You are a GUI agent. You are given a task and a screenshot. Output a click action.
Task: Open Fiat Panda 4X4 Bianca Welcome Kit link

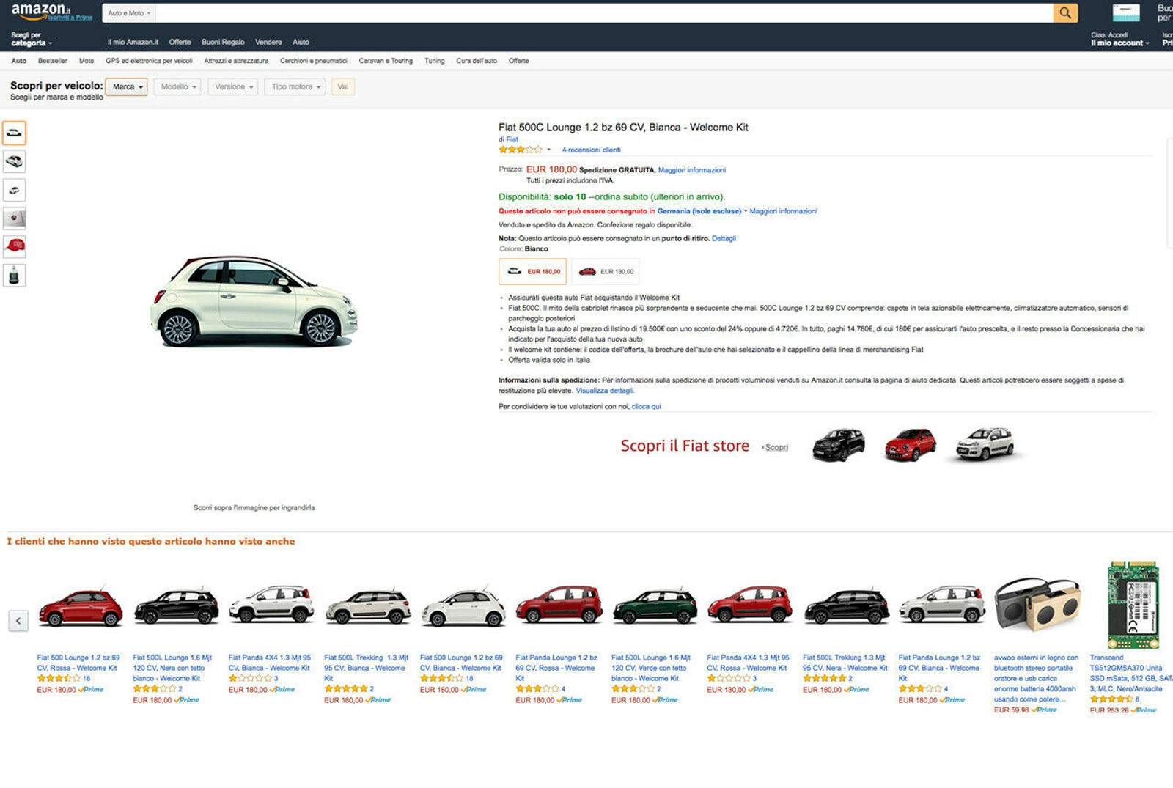269,663
